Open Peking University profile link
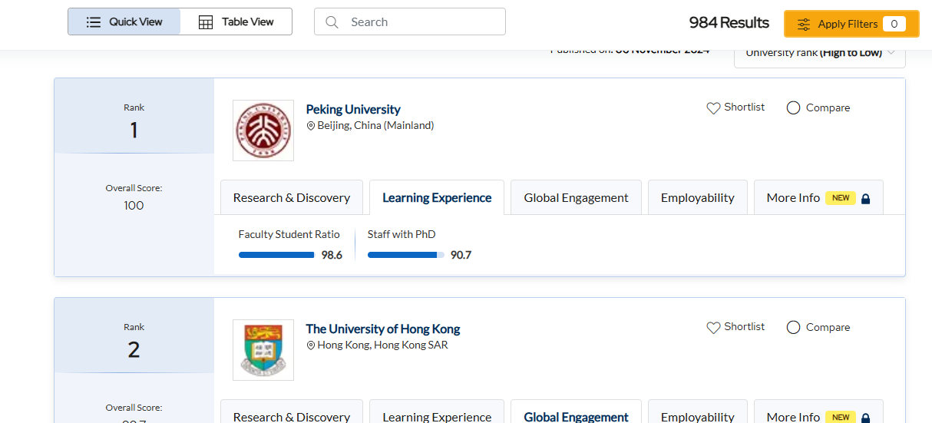 click(x=353, y=109)
